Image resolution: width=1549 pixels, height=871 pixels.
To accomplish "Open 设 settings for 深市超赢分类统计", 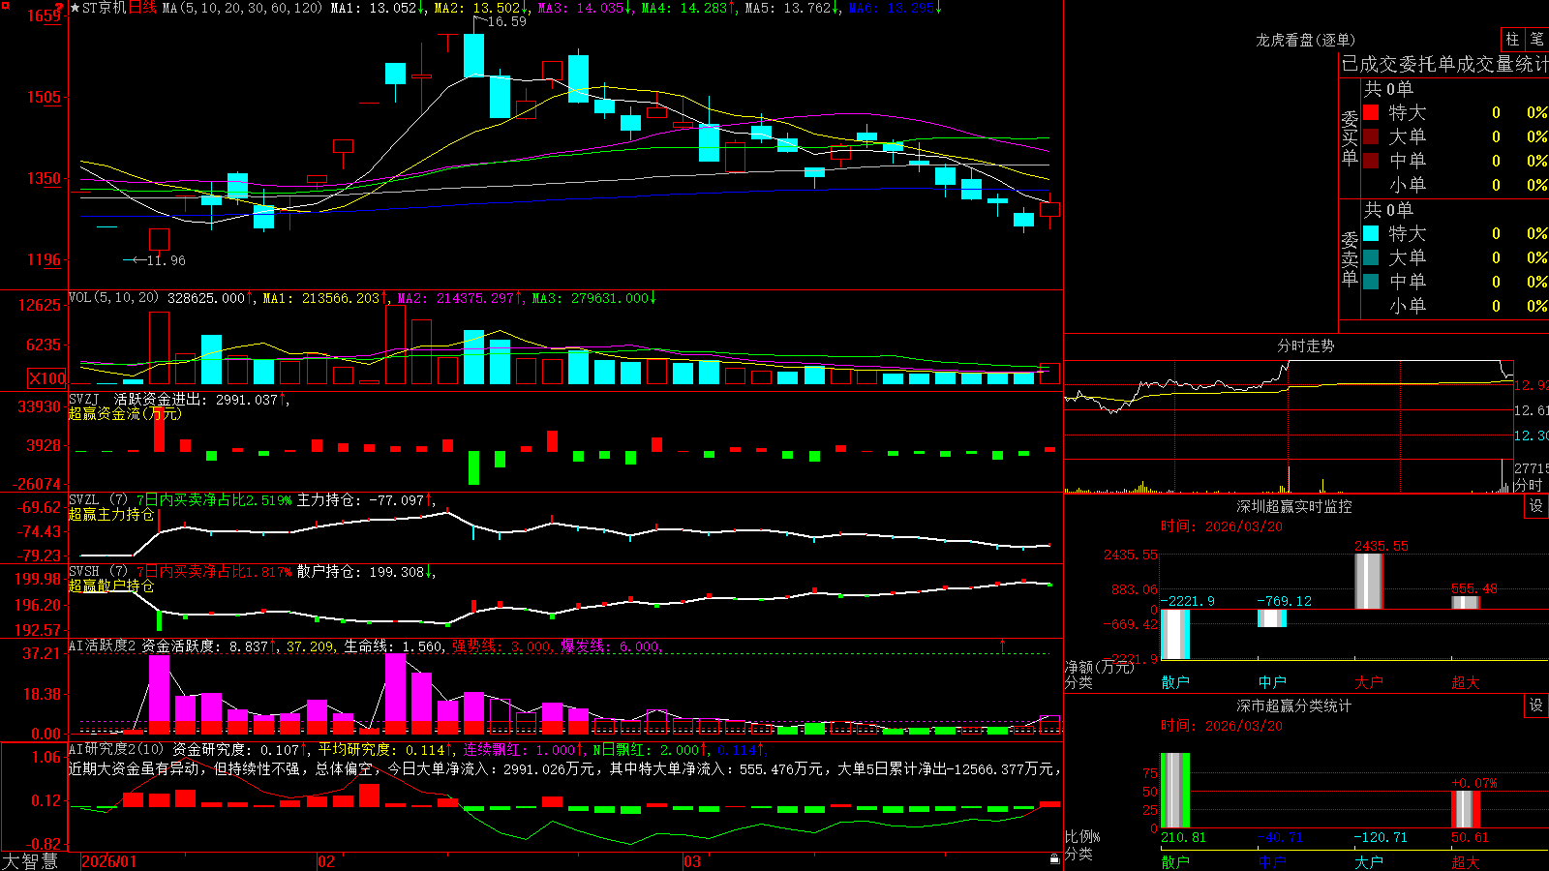I will 1536,706.
